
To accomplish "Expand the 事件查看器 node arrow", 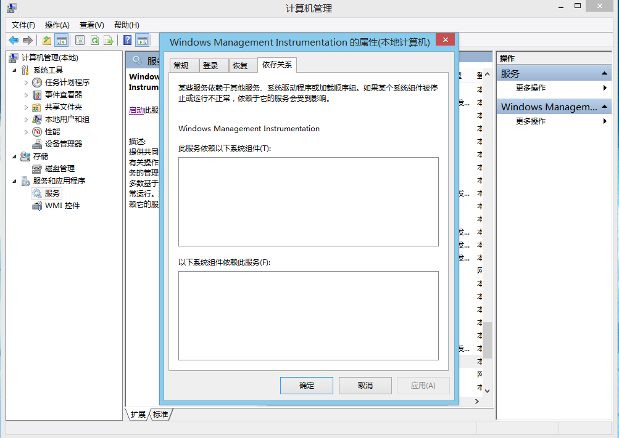I will 26,95.
